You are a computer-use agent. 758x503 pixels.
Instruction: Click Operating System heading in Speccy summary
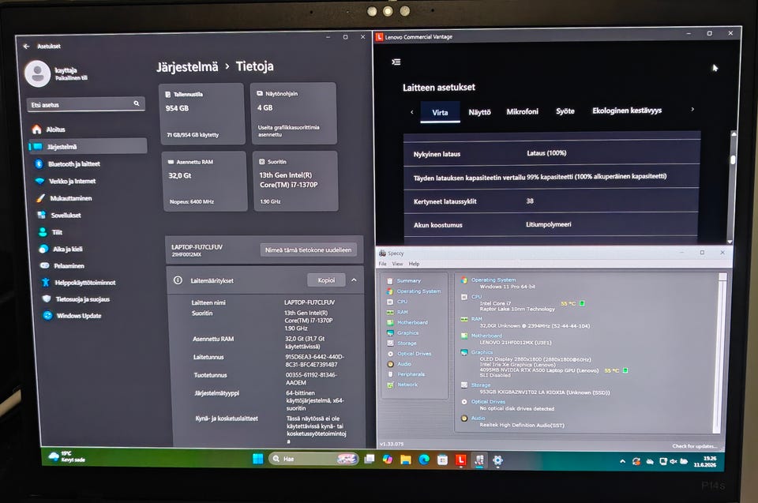pyautogui.click(x=493, y=280)
